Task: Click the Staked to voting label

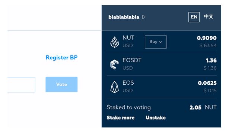Action: pyautogui.click(x=129, y=108)
